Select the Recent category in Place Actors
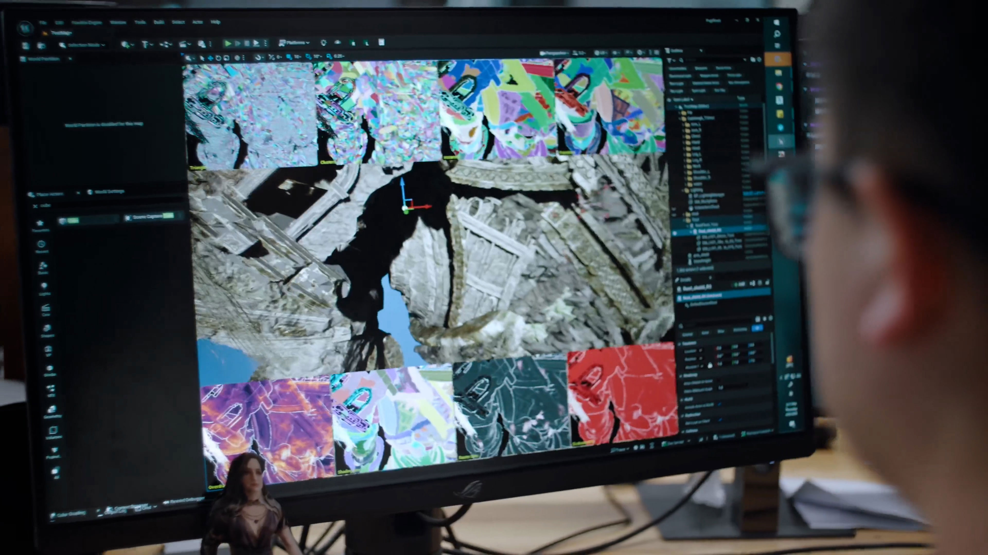This screenshot has width=988, height=555. (x=42, y=247)
